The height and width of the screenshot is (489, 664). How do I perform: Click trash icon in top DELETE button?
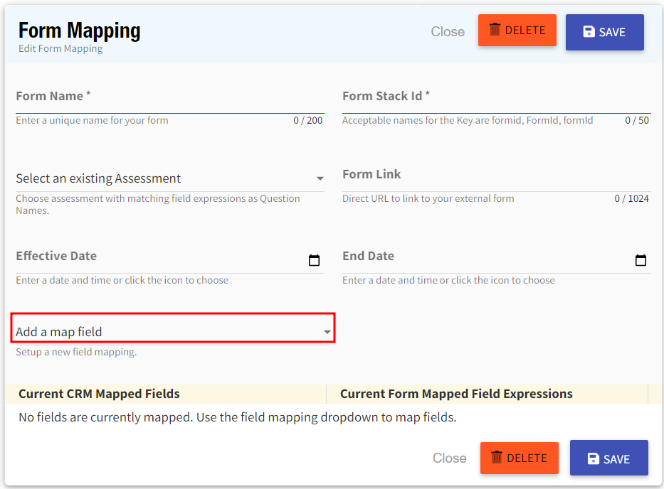(x=495, y=31)
